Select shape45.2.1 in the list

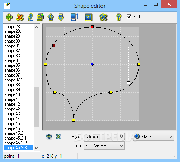15,138
